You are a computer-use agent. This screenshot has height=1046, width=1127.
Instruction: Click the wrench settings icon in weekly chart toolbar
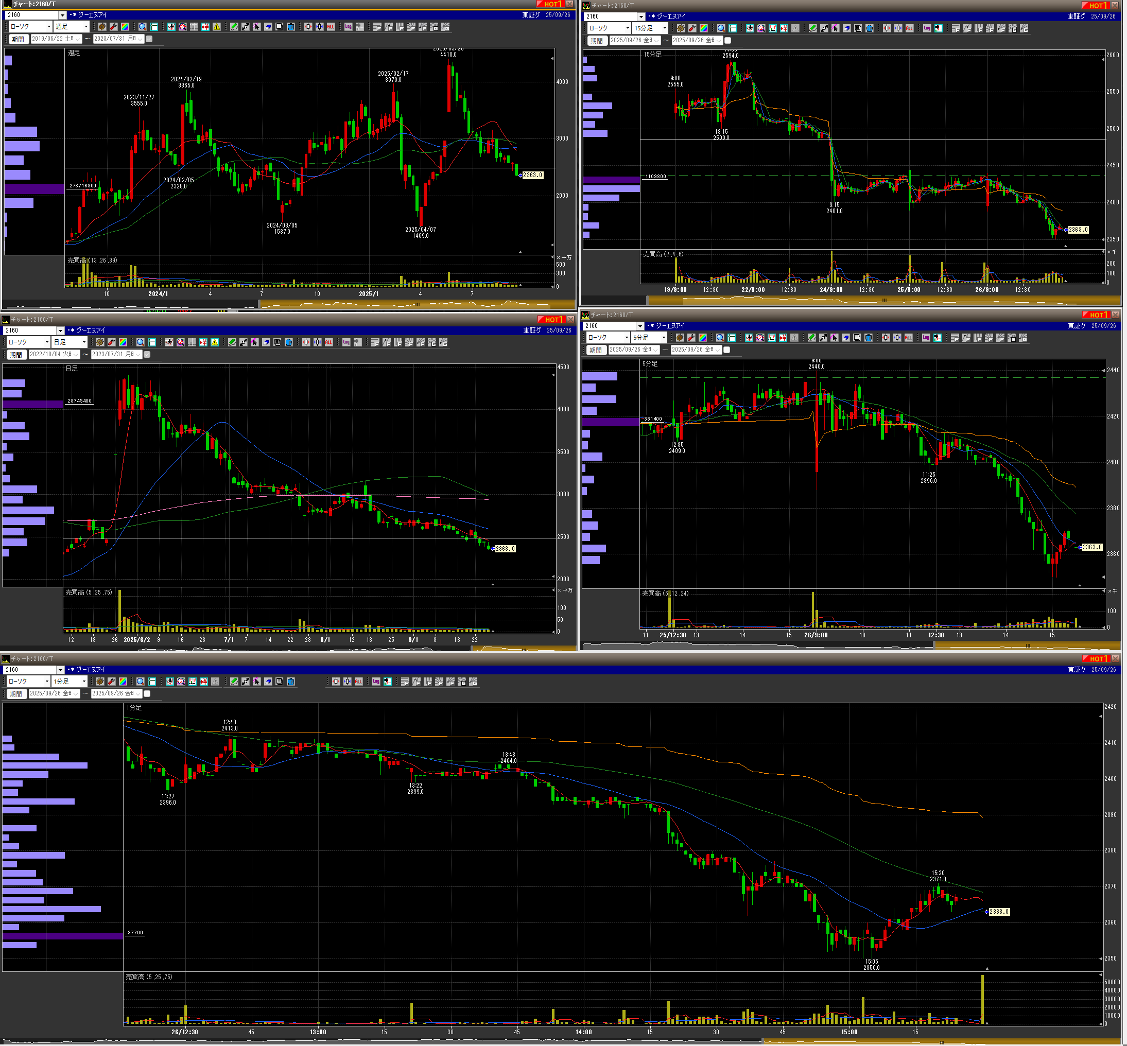tap(113, 27)
